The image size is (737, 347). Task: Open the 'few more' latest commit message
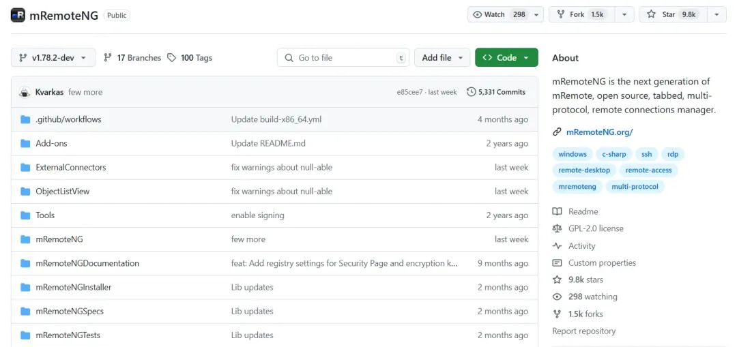(85, 92)
